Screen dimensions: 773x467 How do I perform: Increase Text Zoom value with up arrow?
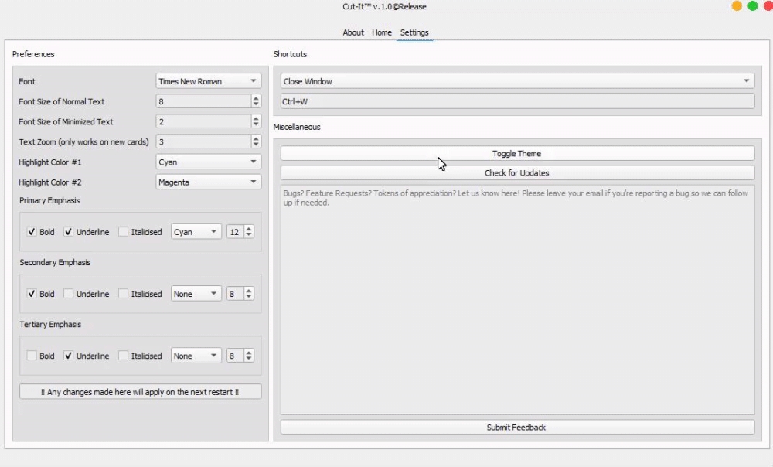tap(256, 138)
